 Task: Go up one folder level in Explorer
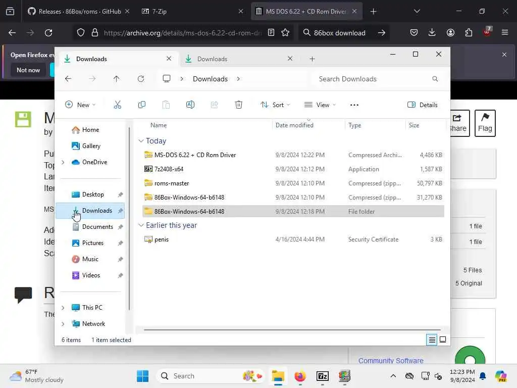[x=117, y=79]
